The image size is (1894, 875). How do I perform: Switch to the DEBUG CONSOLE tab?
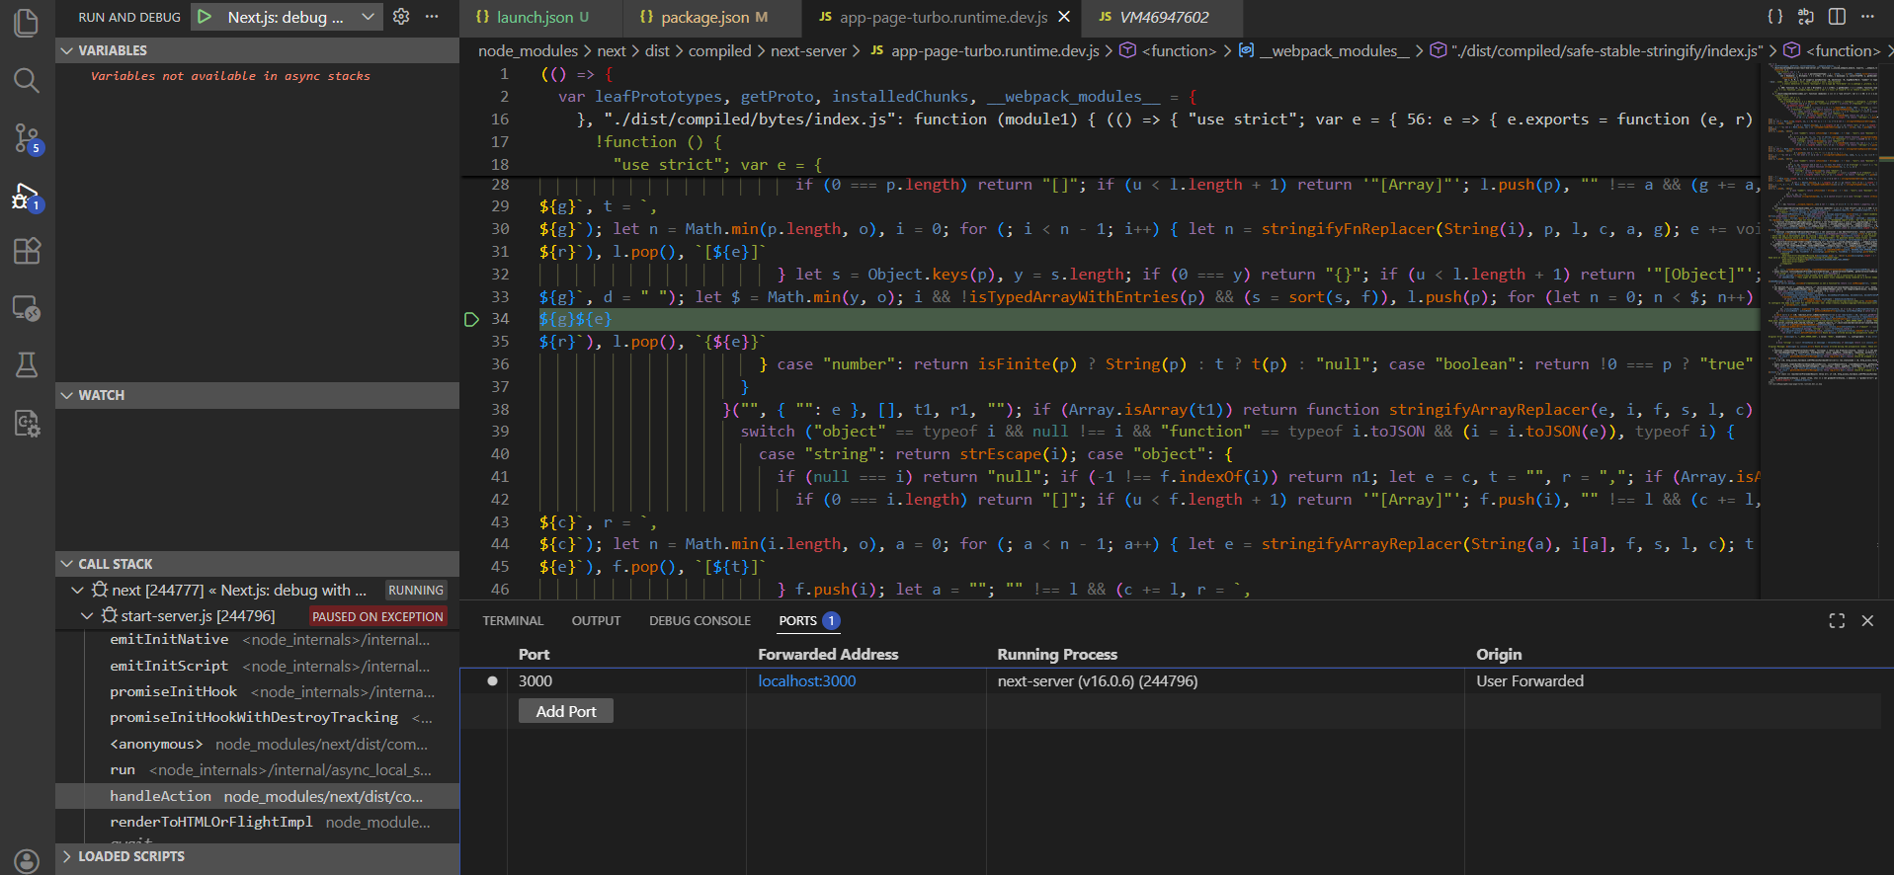[700, 621]
